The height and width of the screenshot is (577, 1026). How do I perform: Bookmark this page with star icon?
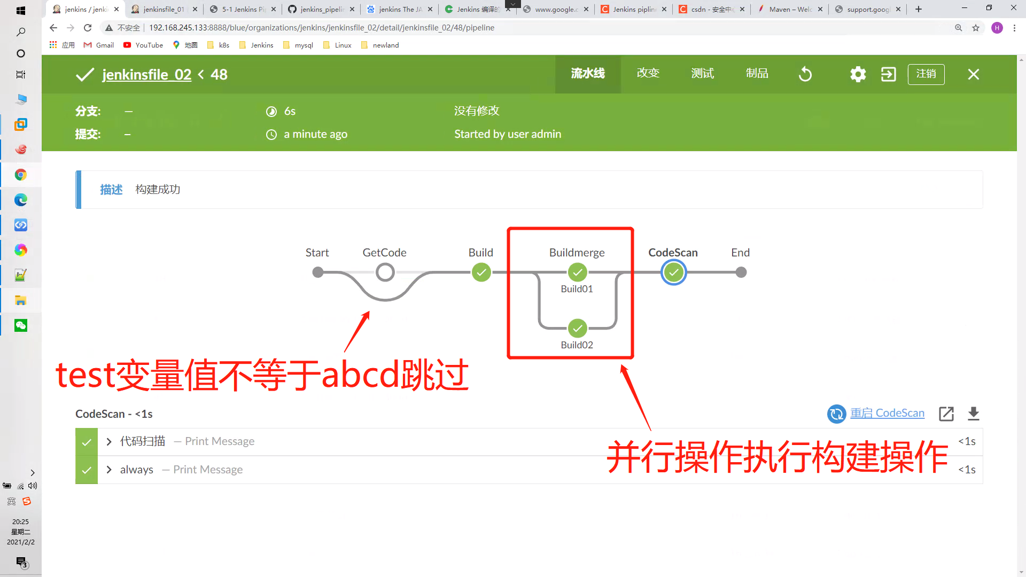[976, 28]
